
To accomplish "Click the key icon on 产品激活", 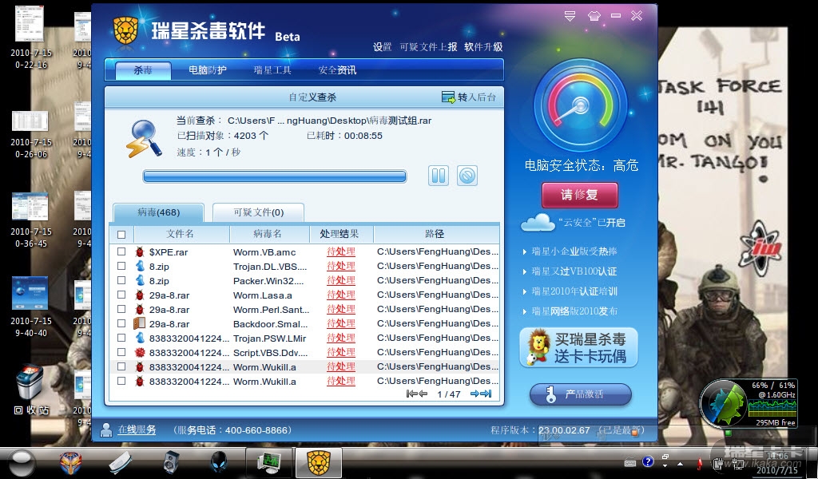I will pos(551,394).
